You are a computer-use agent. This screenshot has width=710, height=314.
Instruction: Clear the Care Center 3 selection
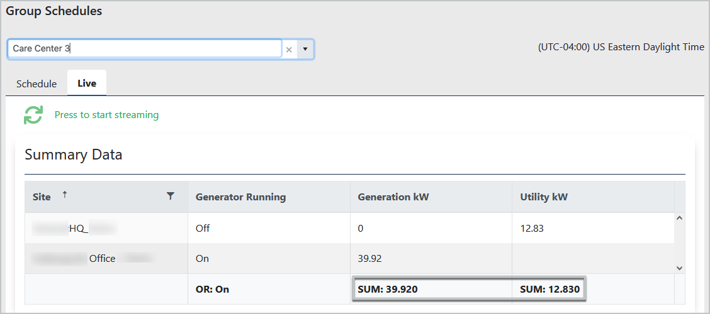coord(289,49)
